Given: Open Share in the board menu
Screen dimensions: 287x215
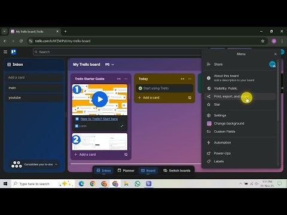Looking at the screenshot, I should (218, 64).
